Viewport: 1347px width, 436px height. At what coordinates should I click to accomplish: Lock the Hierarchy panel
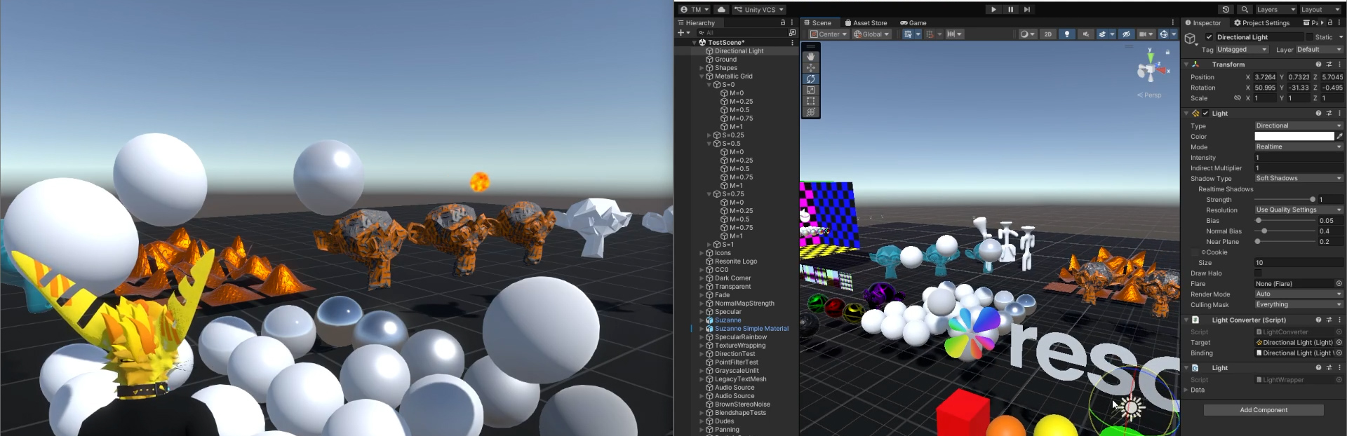click(x=783, y=22)
